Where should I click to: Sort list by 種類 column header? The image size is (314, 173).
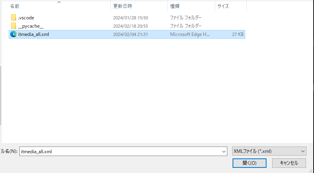pos(175,6)
